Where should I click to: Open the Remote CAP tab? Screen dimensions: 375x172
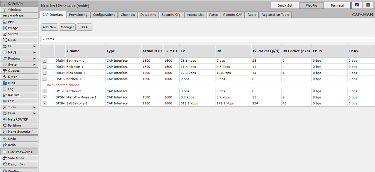click(232, 15)
